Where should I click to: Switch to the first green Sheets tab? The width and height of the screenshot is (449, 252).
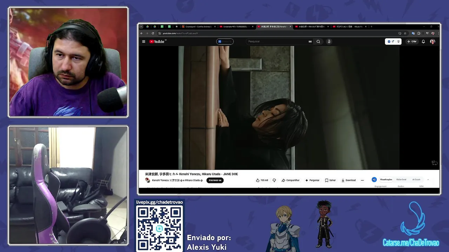(162, 27)
